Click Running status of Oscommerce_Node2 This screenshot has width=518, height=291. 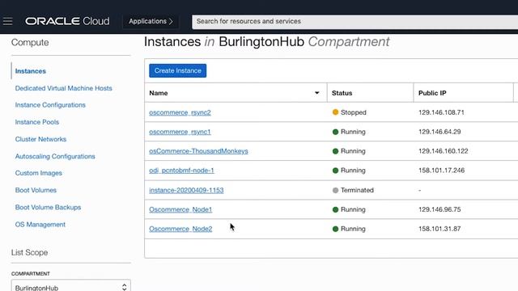[x=353, y=229]
